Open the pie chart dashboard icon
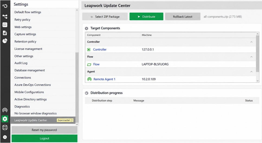 (x=5, y=41)
